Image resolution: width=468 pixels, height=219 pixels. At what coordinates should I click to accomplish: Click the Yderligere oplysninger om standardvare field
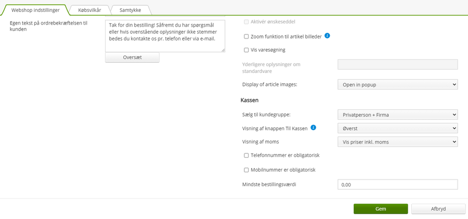tap(398, 65)
